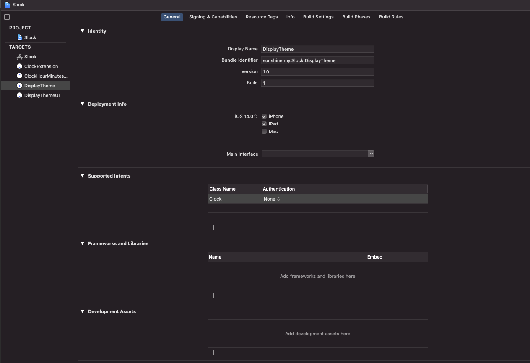Open the Build Rules tab
Screen dimensions: 530x363
coord(391,17)
